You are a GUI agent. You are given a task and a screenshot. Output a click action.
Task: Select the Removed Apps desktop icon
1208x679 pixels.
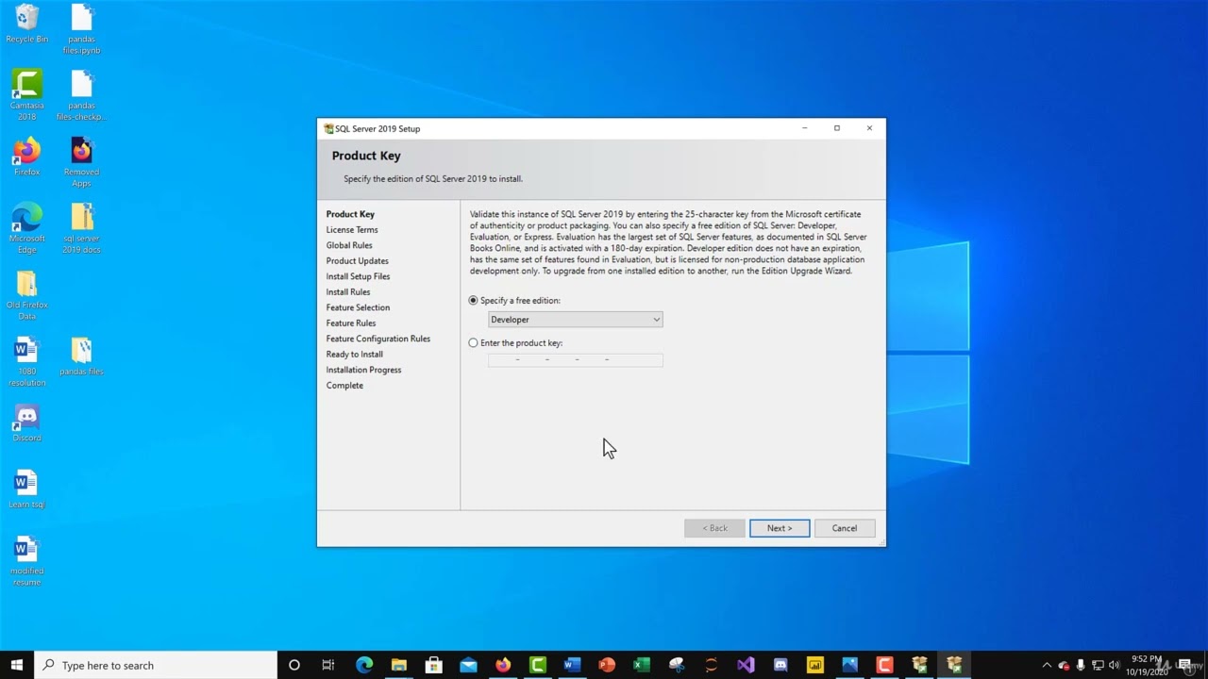click(x=82, y=162)
